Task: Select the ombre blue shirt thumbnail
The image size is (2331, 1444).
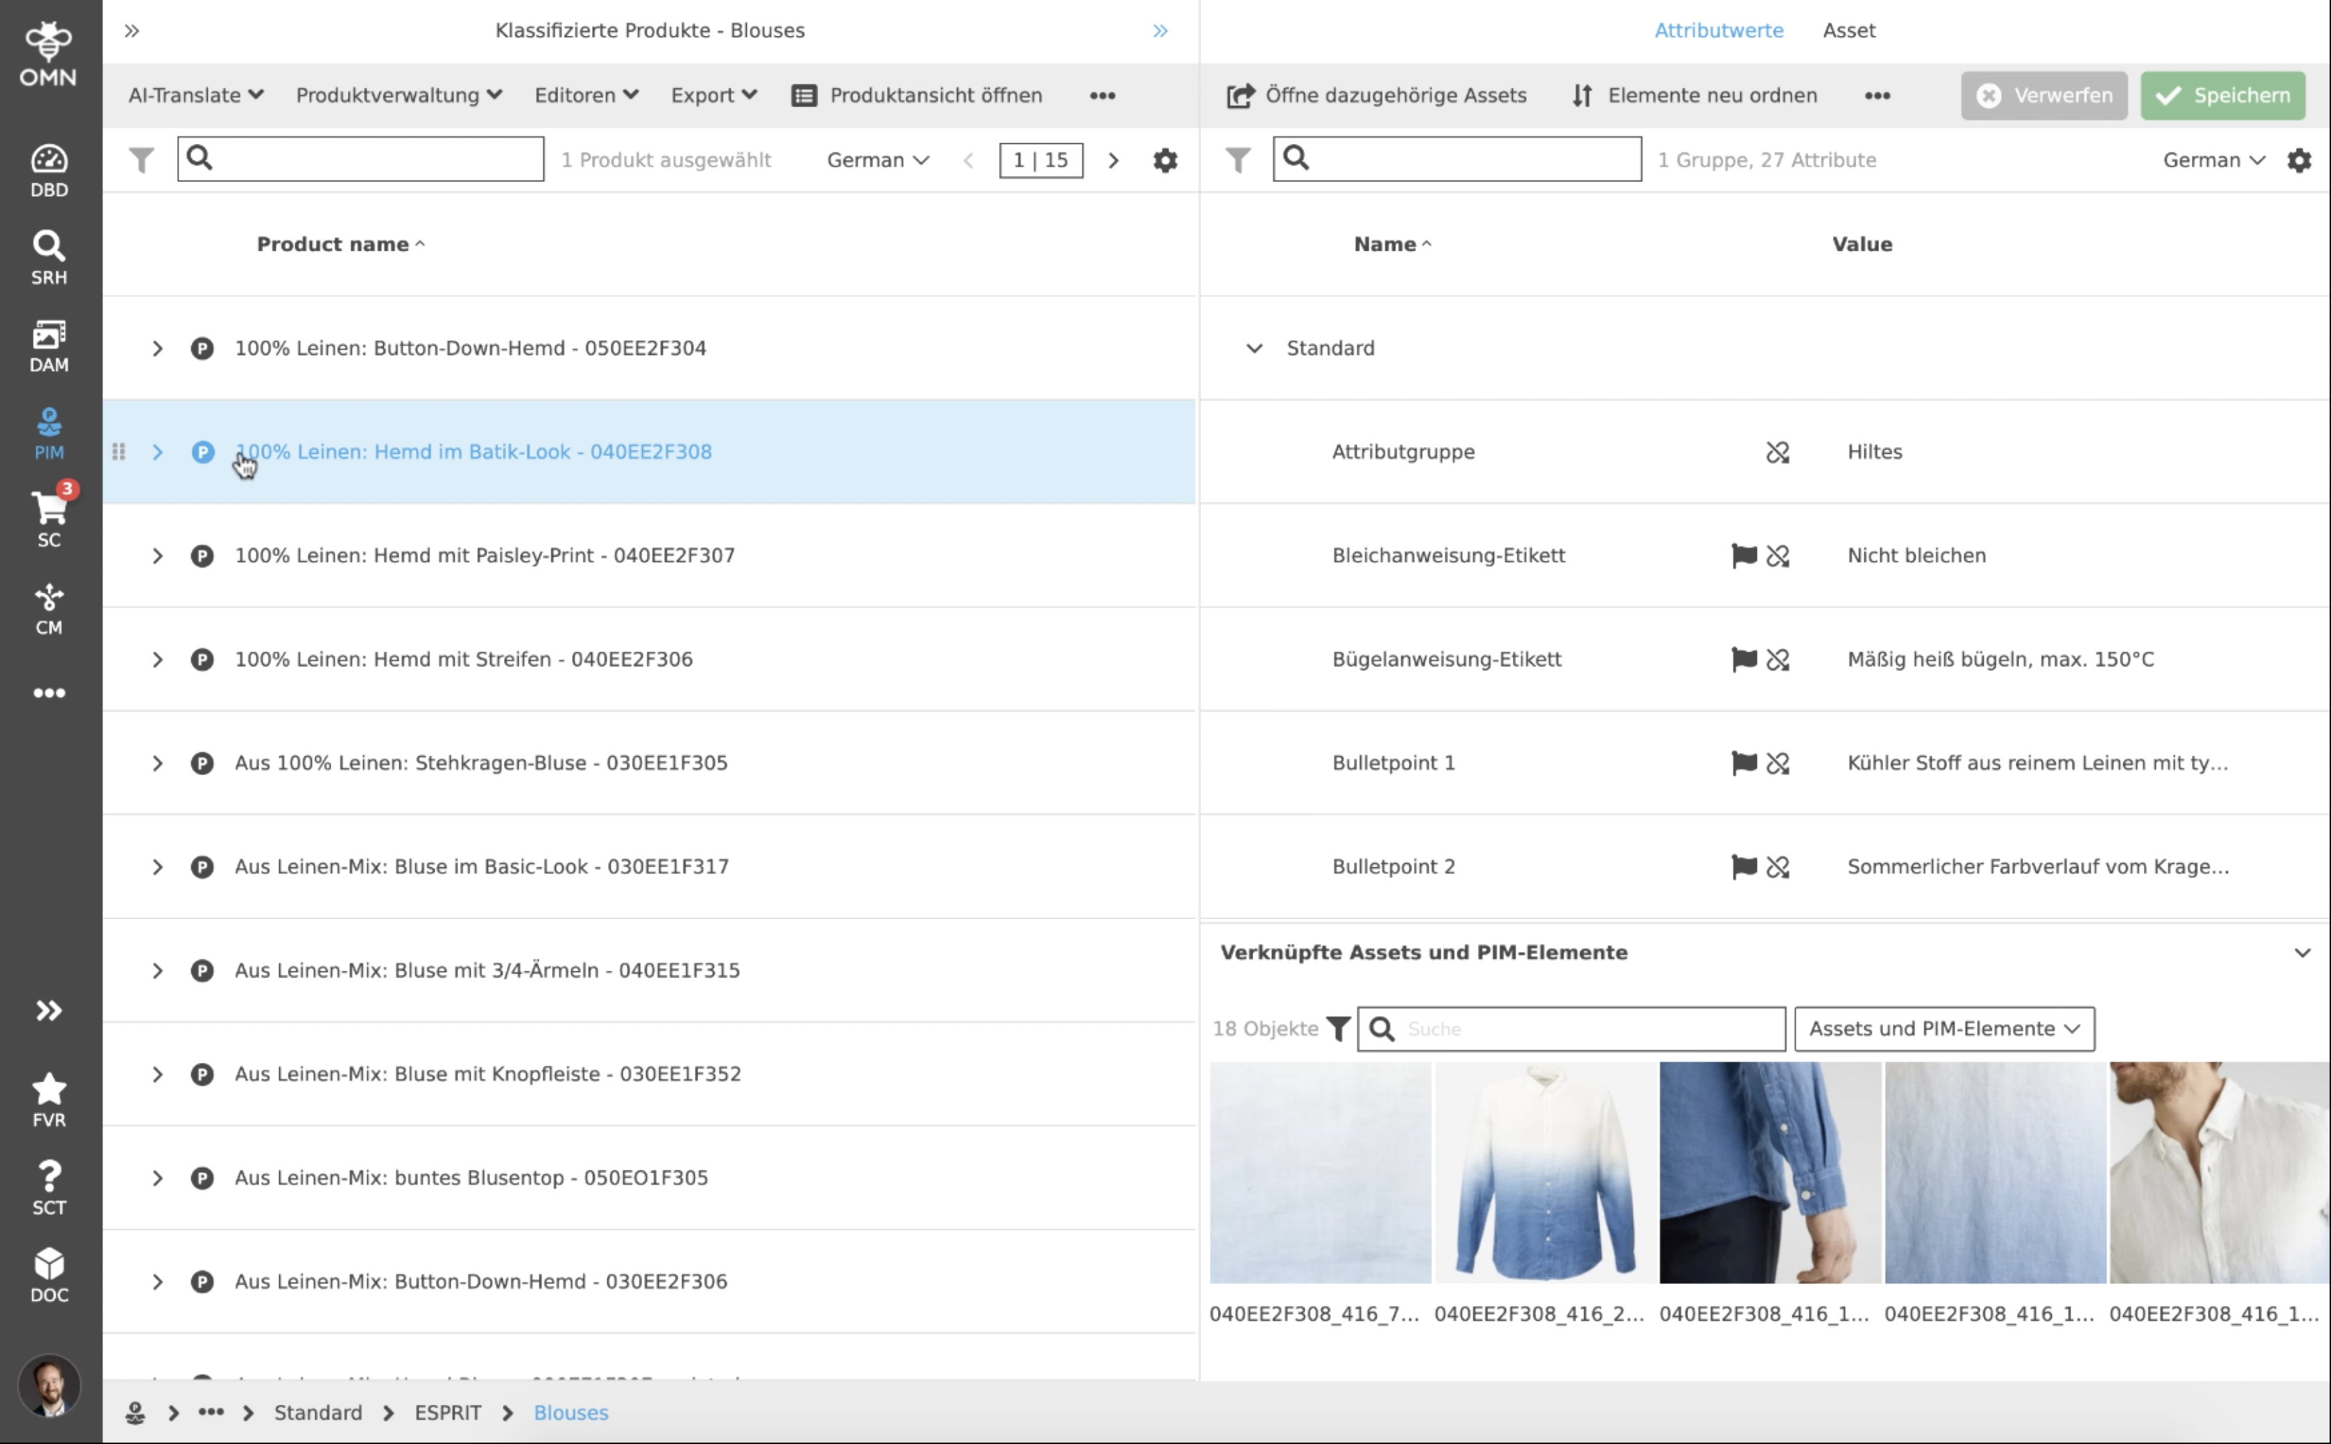Action: [x=1544, y=1172]
